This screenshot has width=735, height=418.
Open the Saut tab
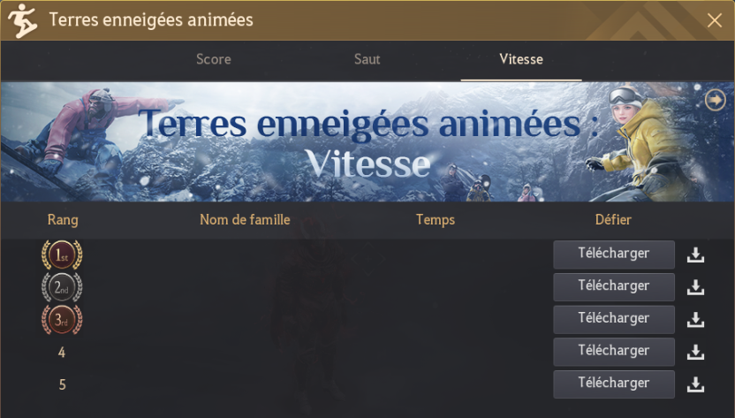[x=367, y=59]
